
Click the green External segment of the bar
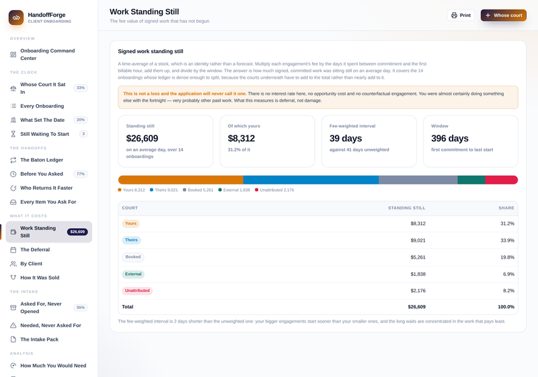point(471,180)
